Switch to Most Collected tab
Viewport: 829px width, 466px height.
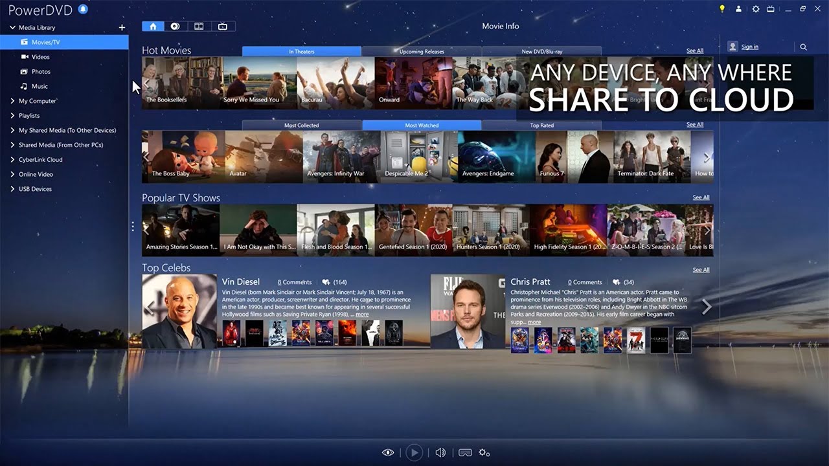point(302,126)
